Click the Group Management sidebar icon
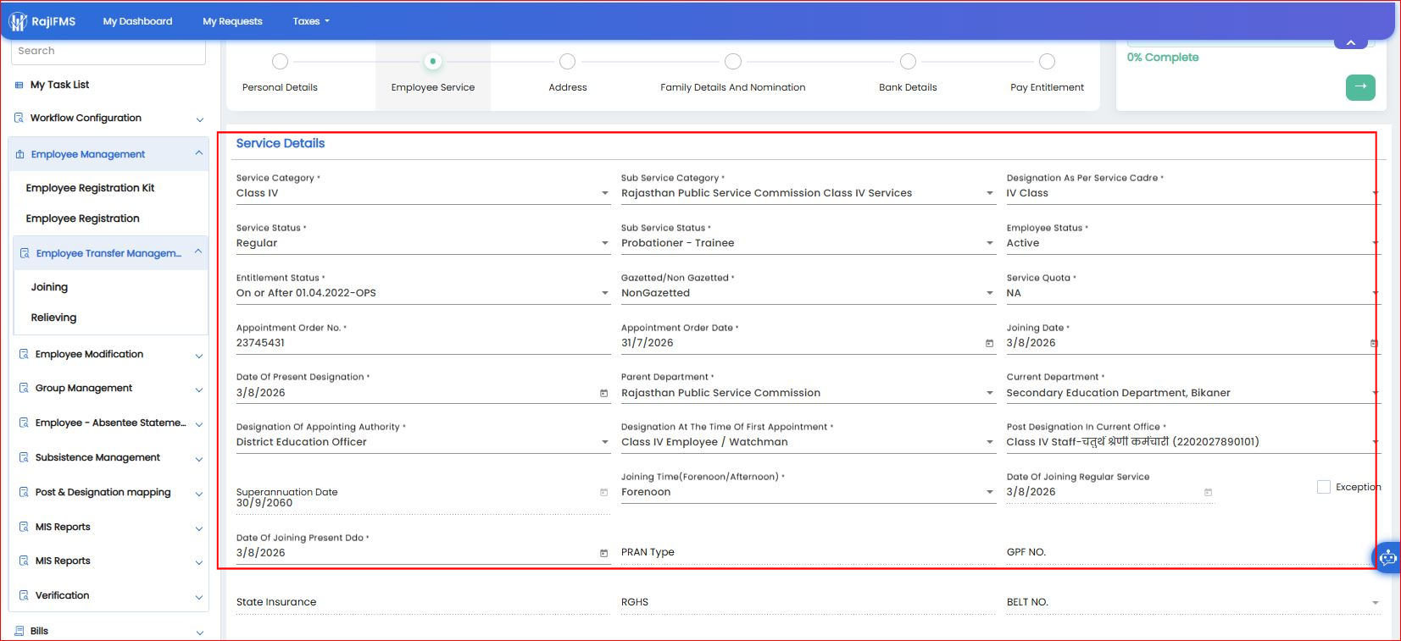Image resolution: width=1401 pixels, height=641 pixels. pos(24,388)
